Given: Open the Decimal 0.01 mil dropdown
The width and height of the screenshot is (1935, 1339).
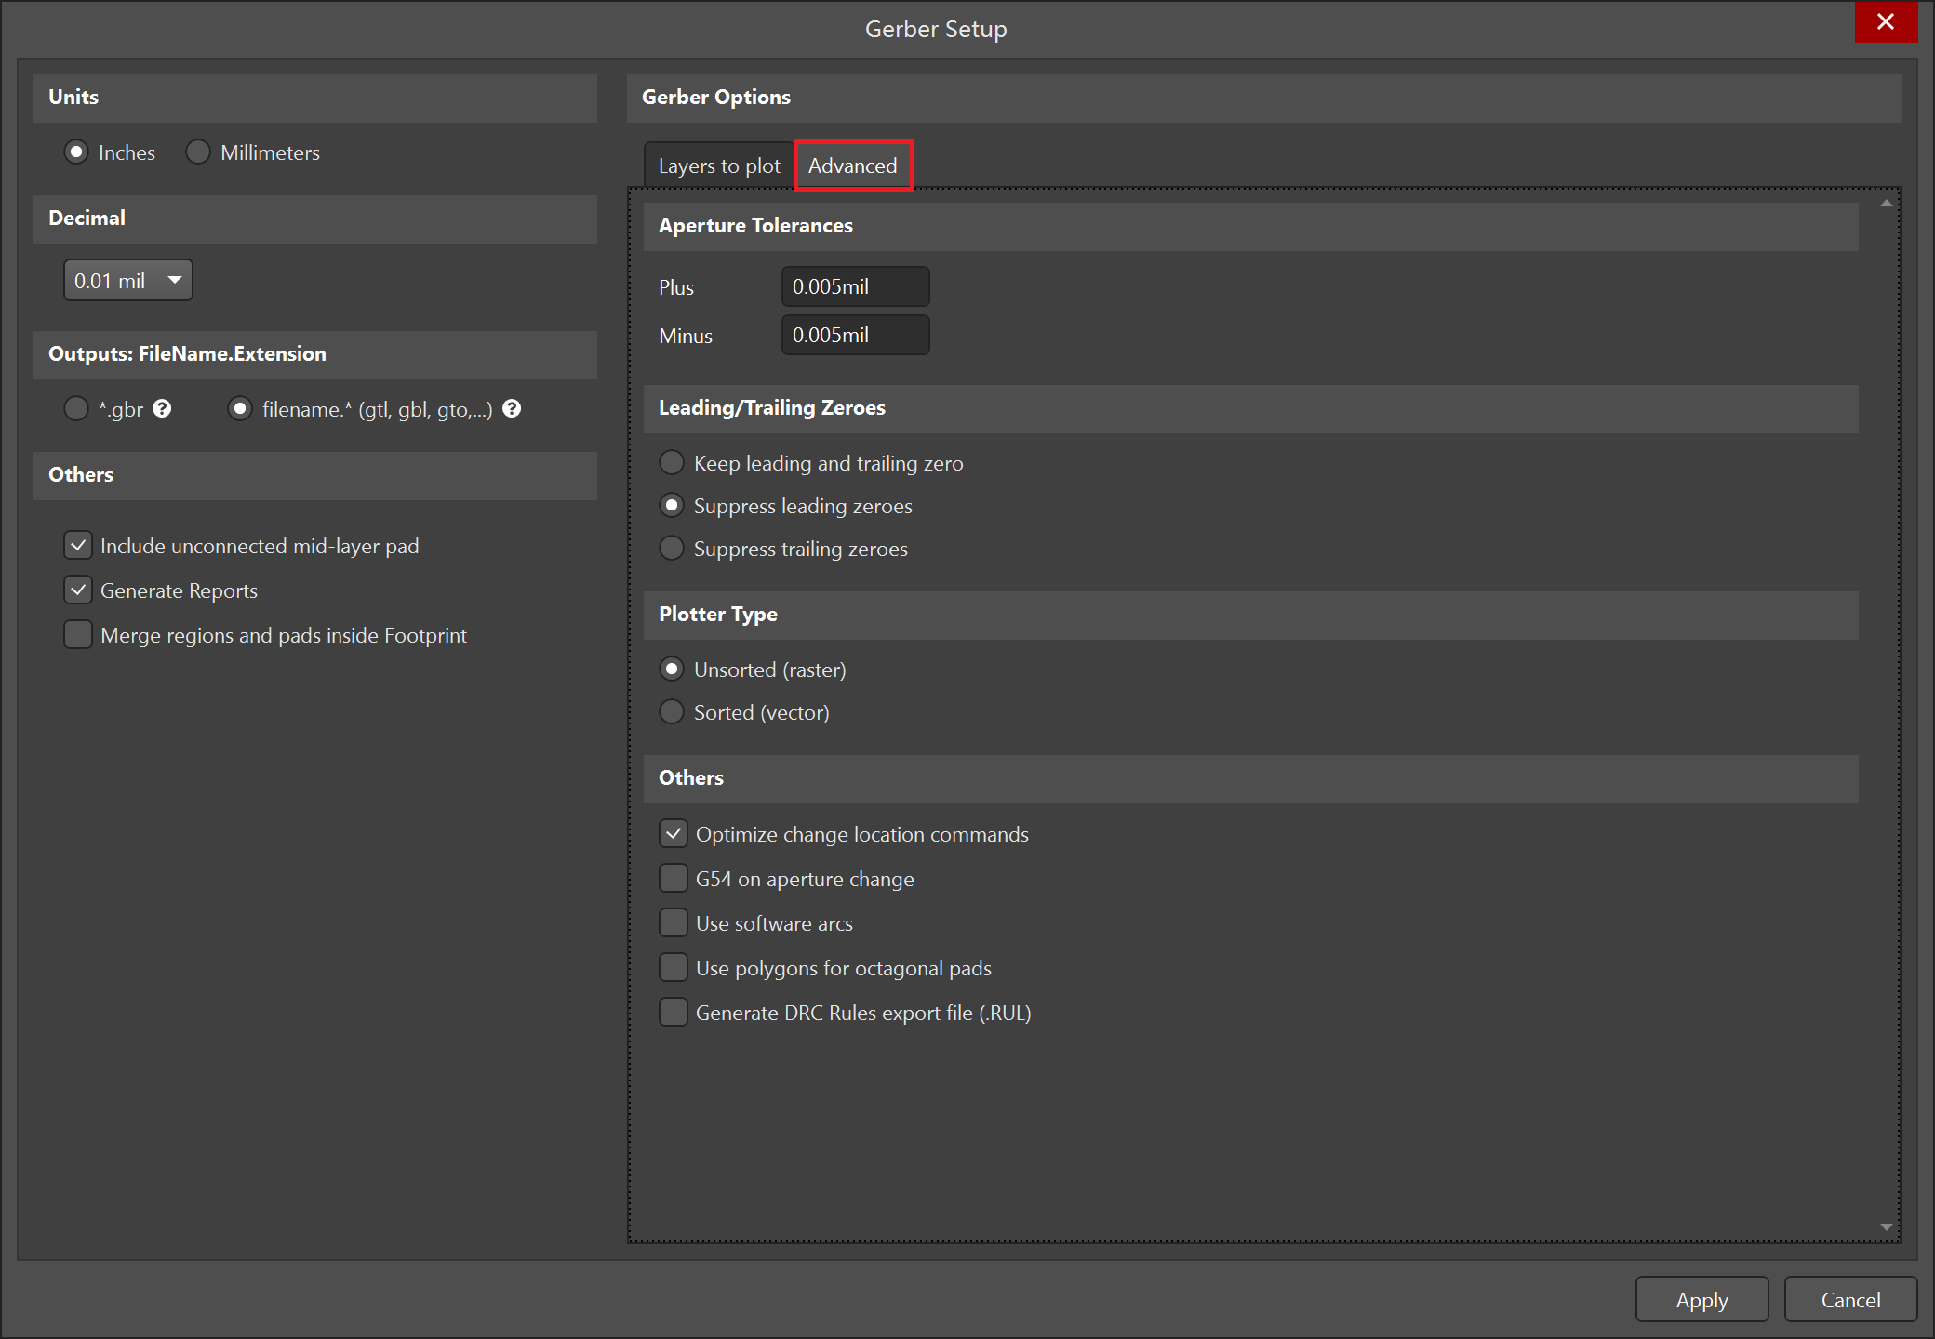Looking at the screenshot, I should coord(127,281).
